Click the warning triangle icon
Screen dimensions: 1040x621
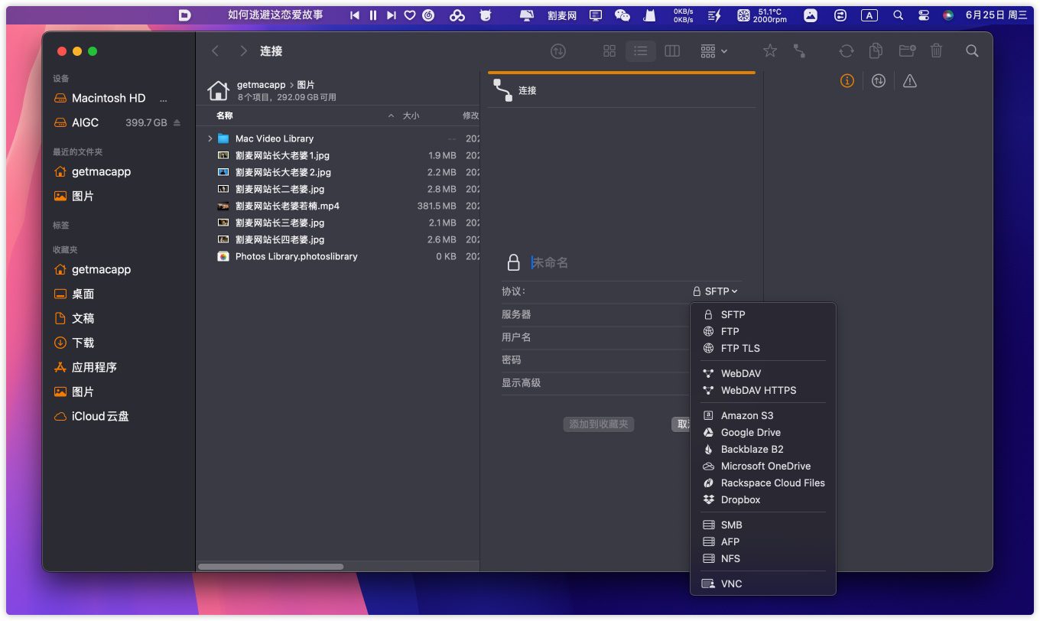point(909,81)
